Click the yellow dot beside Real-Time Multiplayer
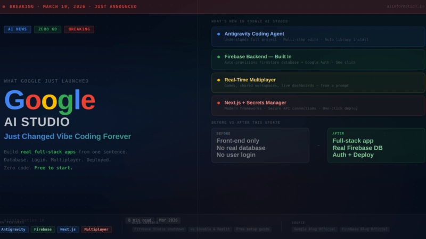The image size is (426, 239). 218,80
